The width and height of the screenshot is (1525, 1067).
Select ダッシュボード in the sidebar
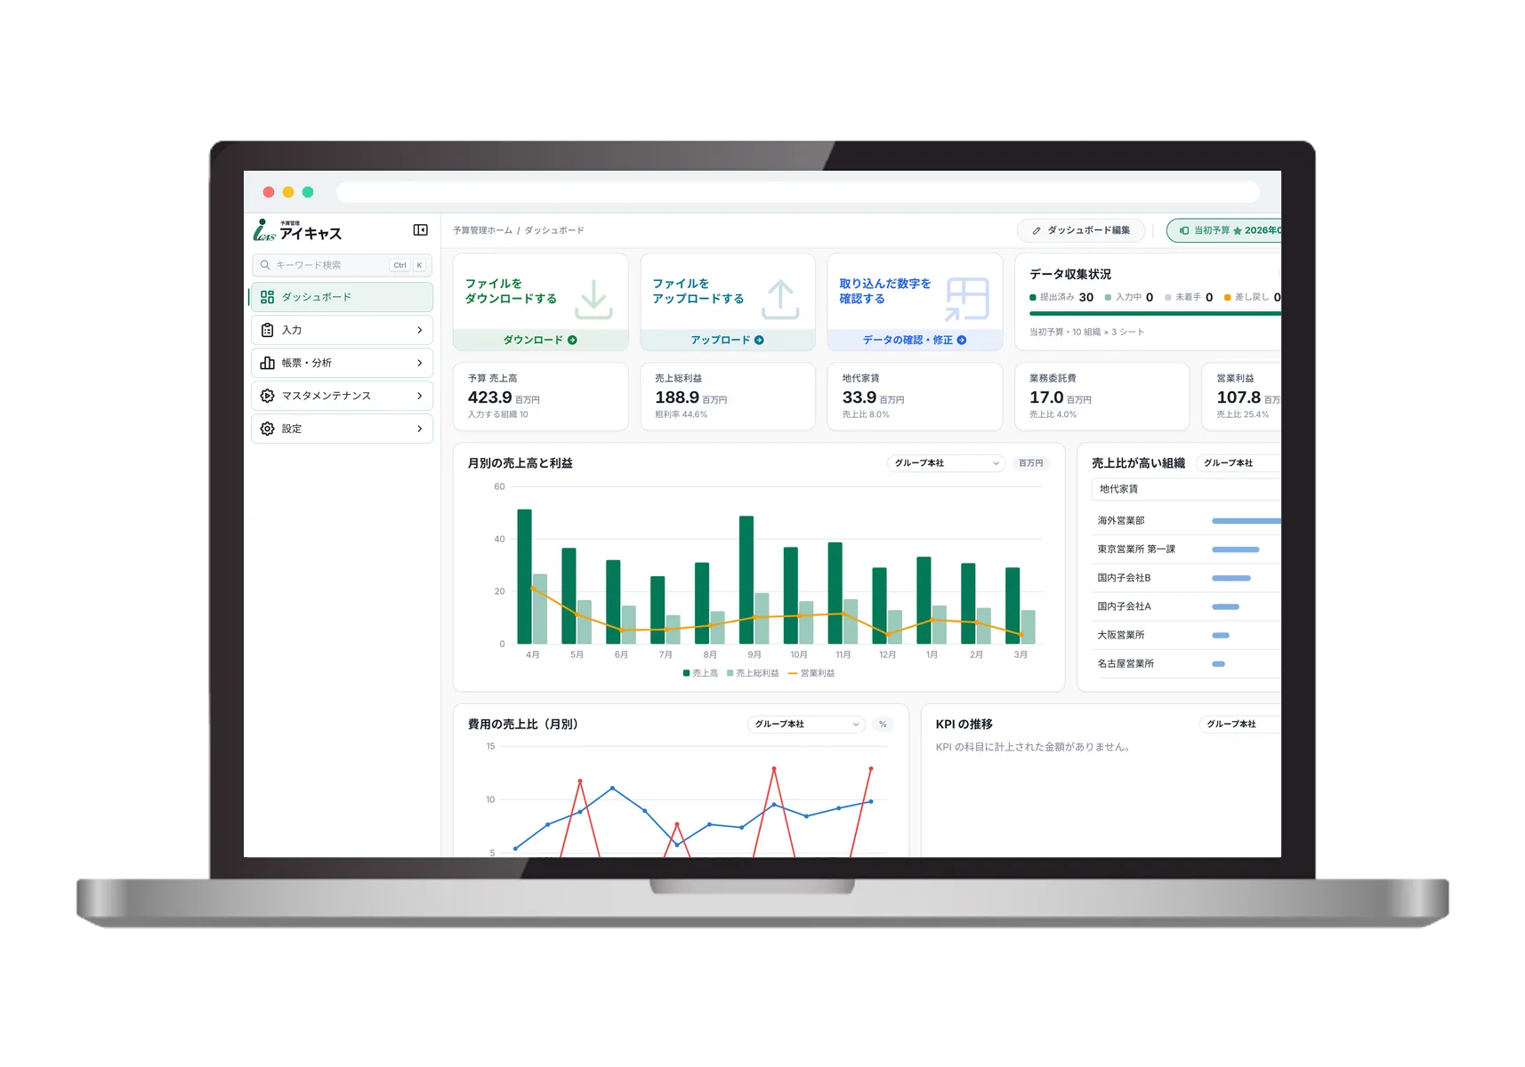[x=342, y=297]
